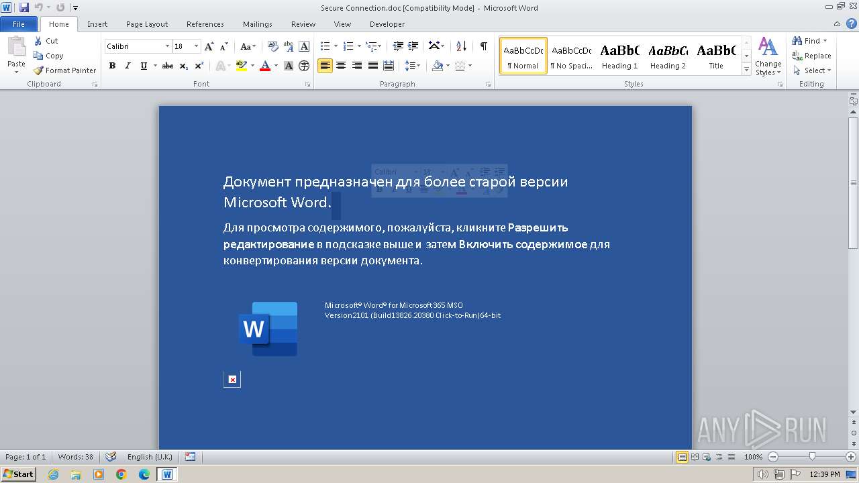This screenshot has height=483, width=859.
Task: Apply the red font color swatch
Action: click(x=265, y=66)
